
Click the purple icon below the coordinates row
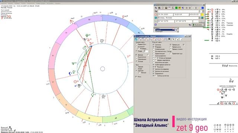coord(155,25)
